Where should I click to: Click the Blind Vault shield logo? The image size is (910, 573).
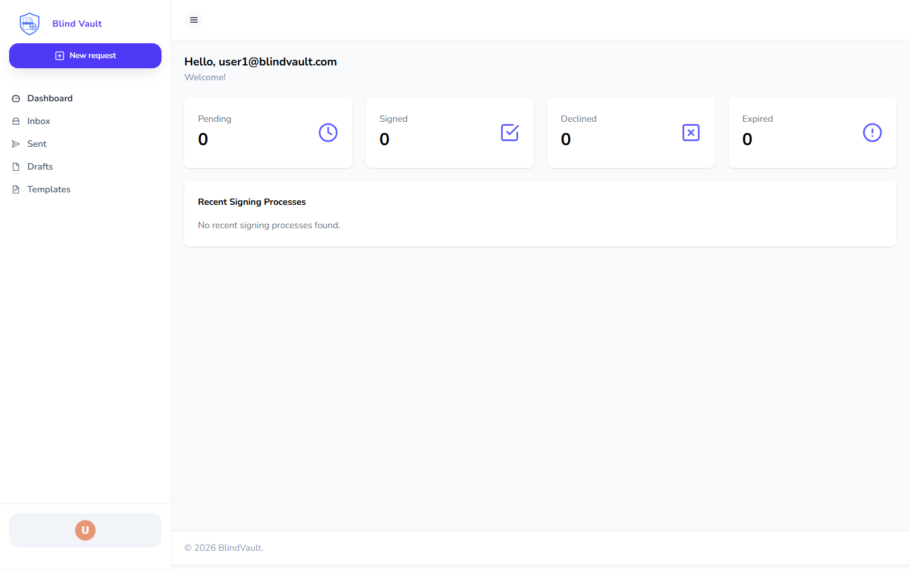tap(30, 24)
